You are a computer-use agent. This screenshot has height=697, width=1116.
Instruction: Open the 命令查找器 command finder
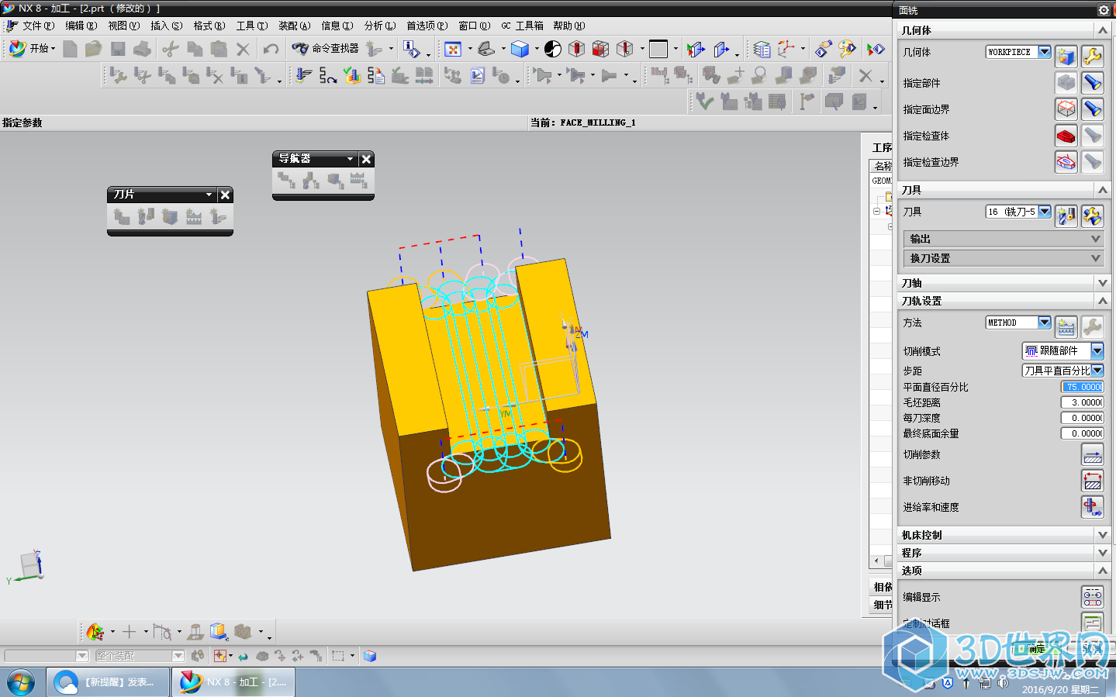click(326, 48)
